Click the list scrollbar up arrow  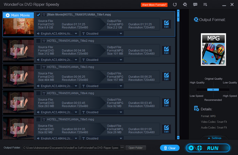coord(178,11)
